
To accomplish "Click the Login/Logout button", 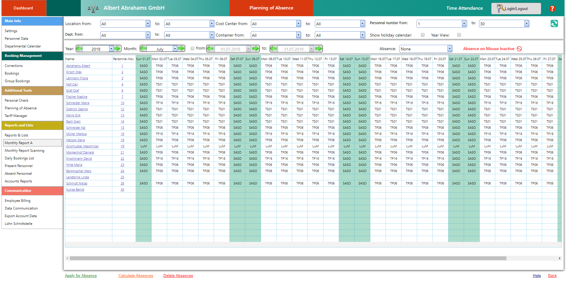I will click(x=516, y=9).
